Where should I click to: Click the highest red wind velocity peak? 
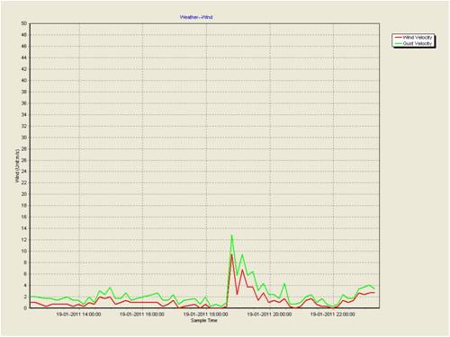(231, 254)
